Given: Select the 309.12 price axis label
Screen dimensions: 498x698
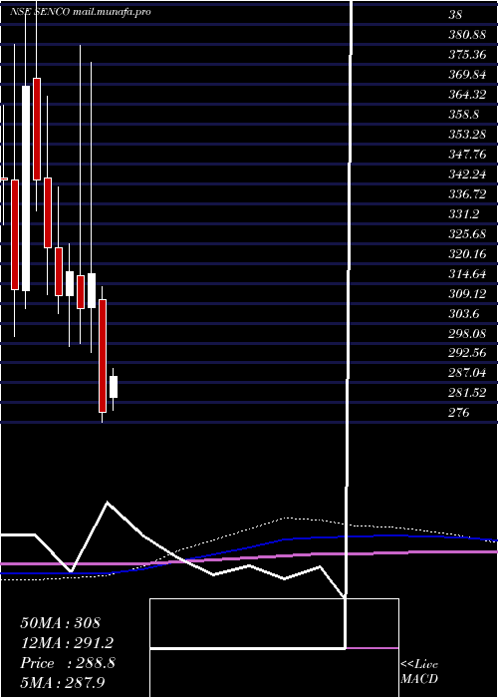Looking at the screenshot, I should [468, 294].
